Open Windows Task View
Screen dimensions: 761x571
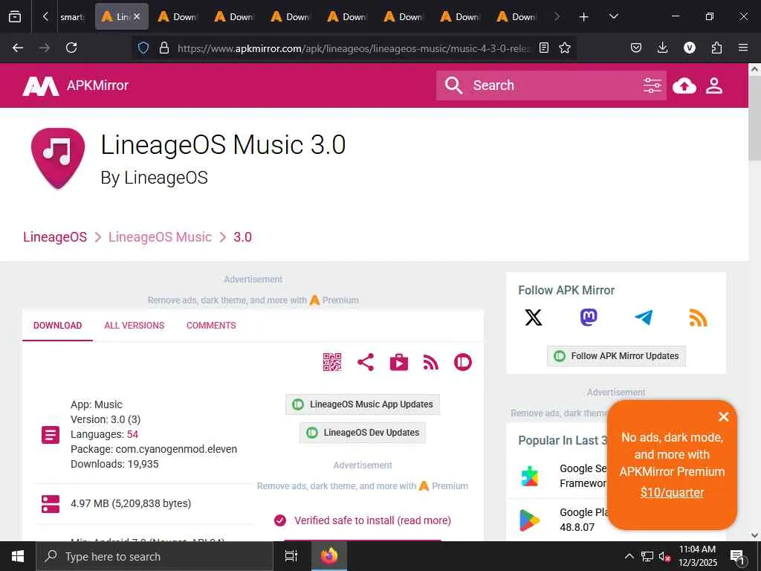291,556
